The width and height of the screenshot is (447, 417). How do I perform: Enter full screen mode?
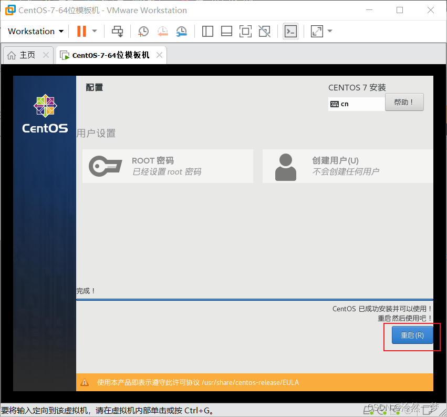coord(245,31)
